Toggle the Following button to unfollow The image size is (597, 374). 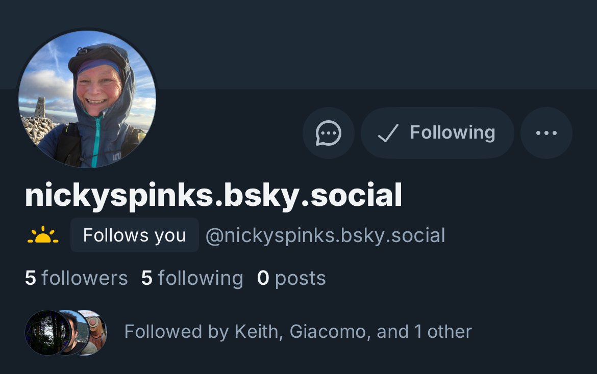point(437,133)
